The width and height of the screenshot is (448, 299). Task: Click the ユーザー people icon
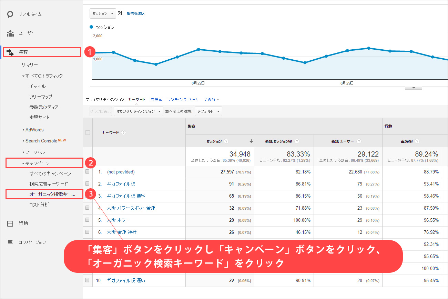pyautogui.click(x=10, y=33)
